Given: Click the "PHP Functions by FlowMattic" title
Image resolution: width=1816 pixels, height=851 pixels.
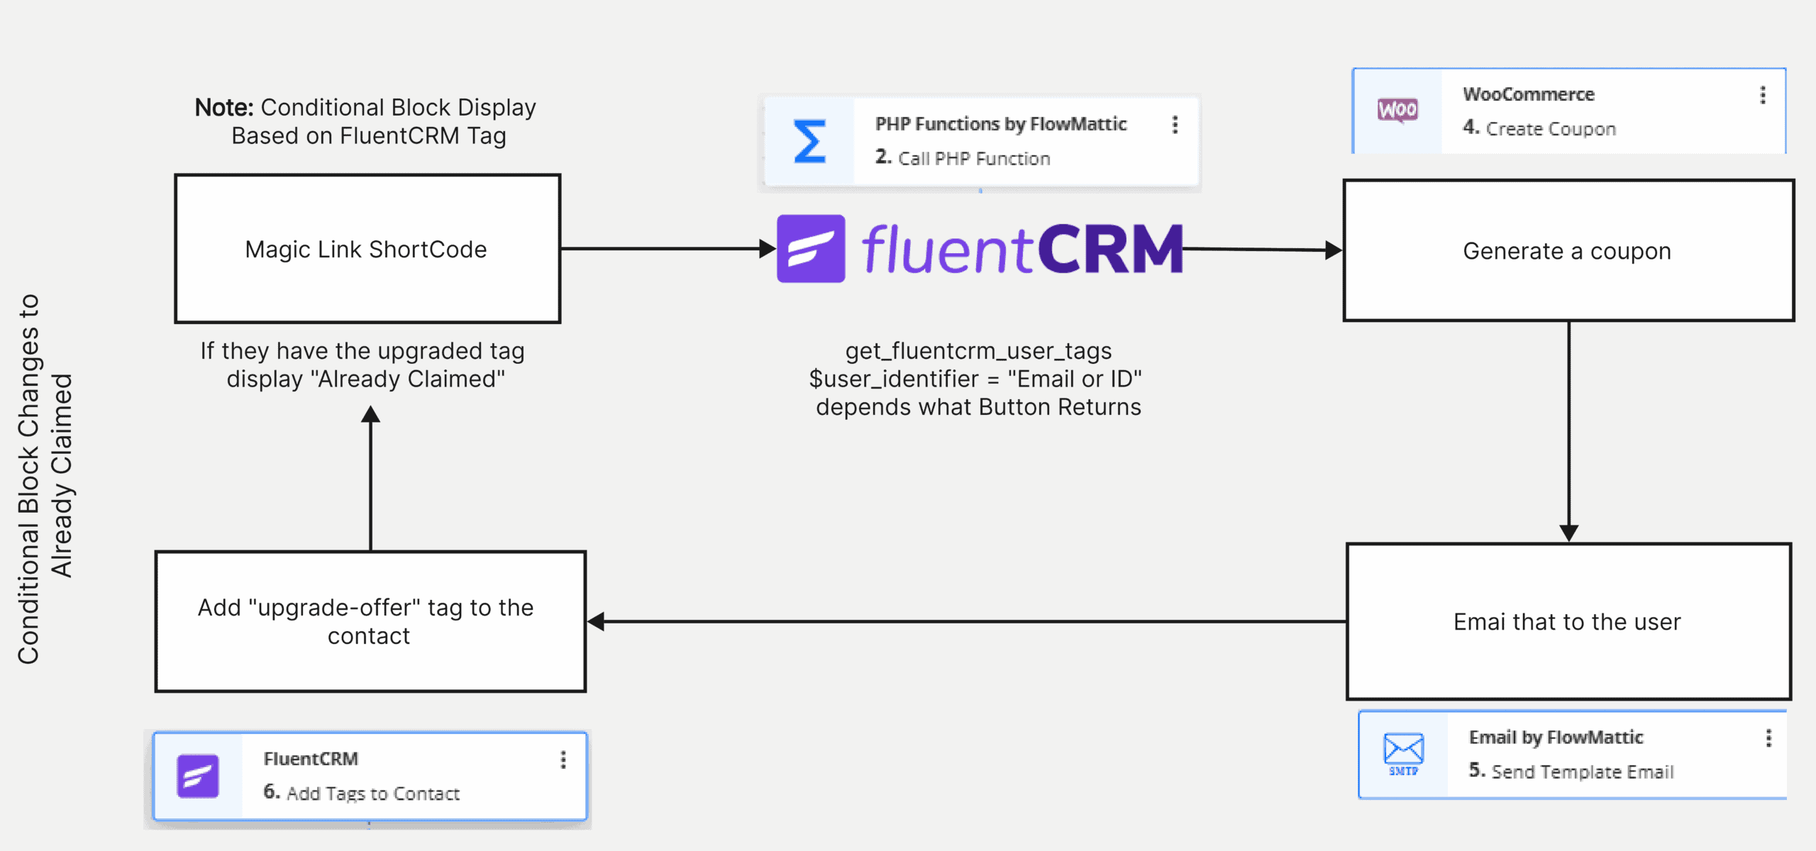Looking at the screenshot, I should [1001, 124].
